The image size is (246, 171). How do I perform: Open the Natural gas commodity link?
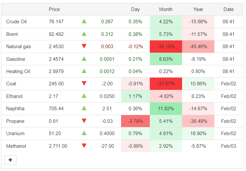18,47
